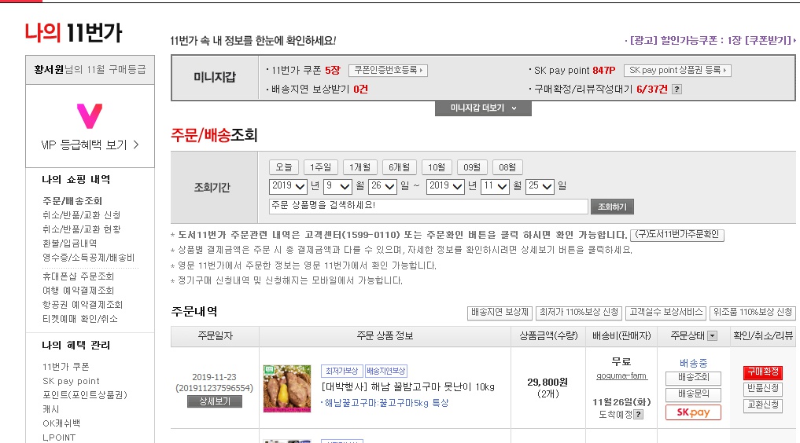The width and height of the screenshot is (800, 443).
Task: Open option link 해남꿀고구마:꿀고구마5kg 특상
Action: tap(386, 403)
